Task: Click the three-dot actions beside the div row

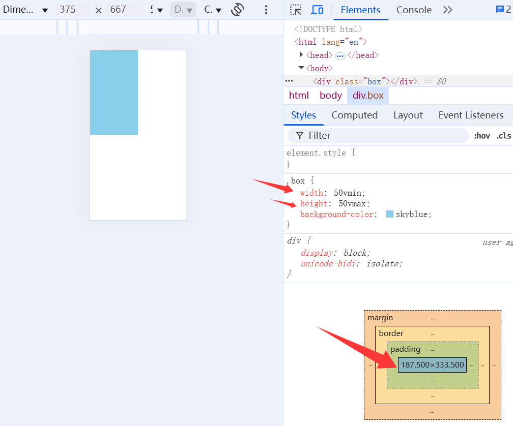Action: pyautogui.click(x=289, y=81)
